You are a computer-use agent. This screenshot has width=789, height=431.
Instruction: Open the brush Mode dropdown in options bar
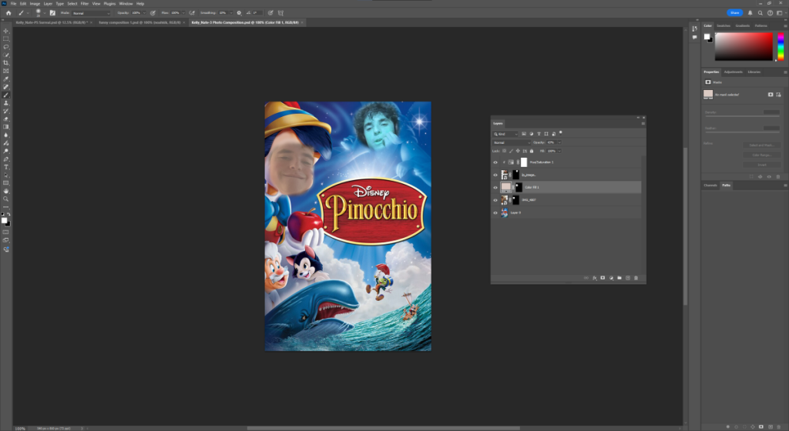pos(92,13)
